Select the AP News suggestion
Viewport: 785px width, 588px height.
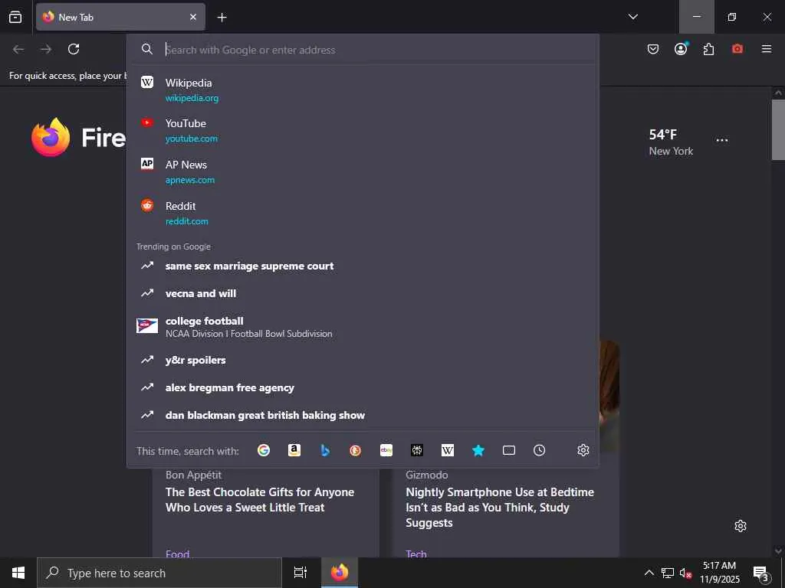coord(363,171)
